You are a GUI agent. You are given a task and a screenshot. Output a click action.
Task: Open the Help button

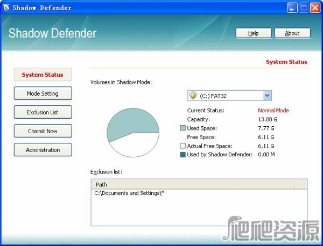(254, 33)
